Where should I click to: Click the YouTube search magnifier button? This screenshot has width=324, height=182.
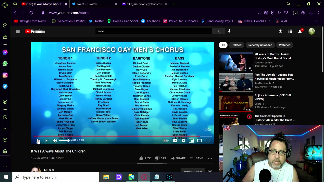[x=218, y=31]
